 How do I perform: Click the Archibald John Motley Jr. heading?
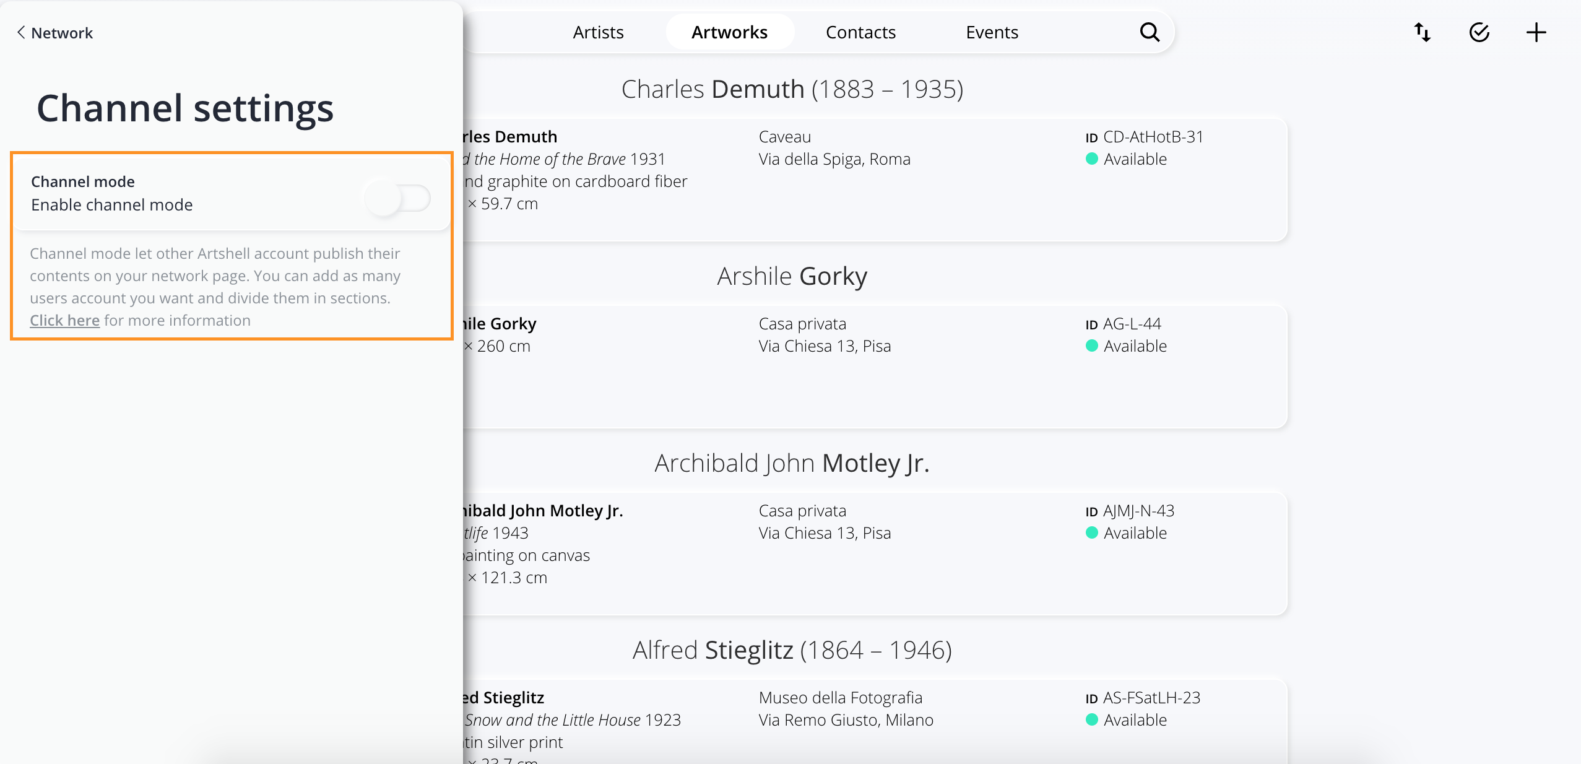coord(792,463)
